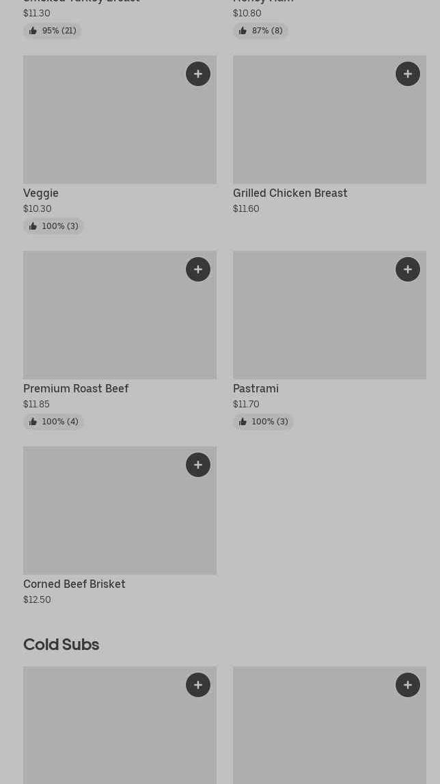Screen dimensions: 440x784
Task: Add second Cold Subs item to cart
Action: (x=408, y=685)
